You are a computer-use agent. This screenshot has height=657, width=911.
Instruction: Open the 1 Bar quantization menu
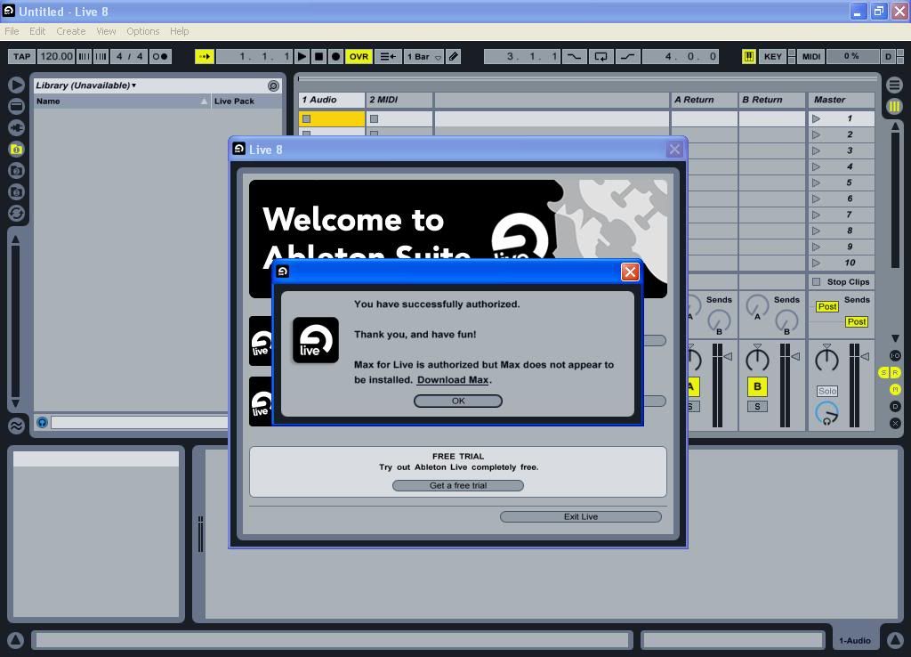[x=423, y=56]
